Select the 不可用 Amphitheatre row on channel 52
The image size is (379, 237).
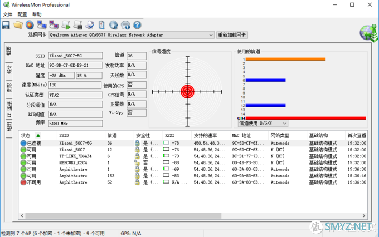[193, 182]
